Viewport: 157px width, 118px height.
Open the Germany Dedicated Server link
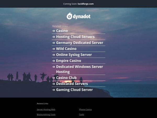(x=80, y=43)
